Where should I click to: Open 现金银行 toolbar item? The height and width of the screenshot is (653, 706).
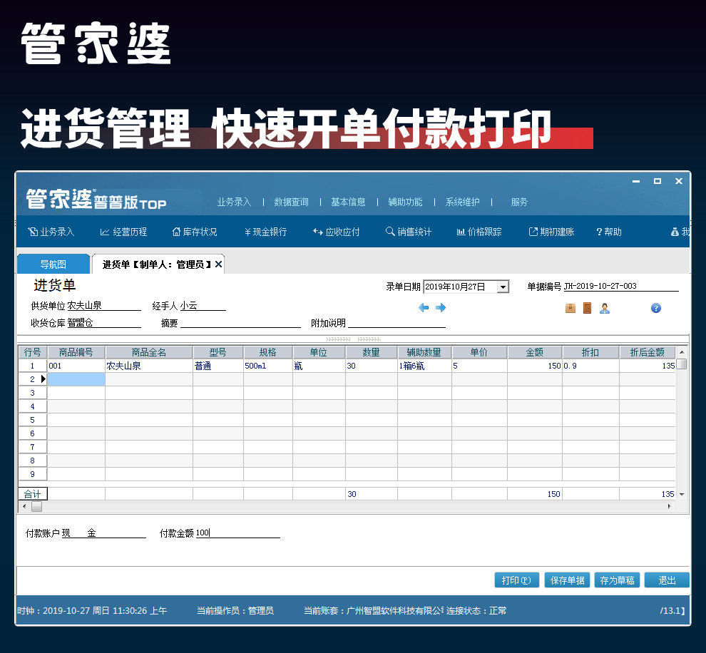pos(266,232)
